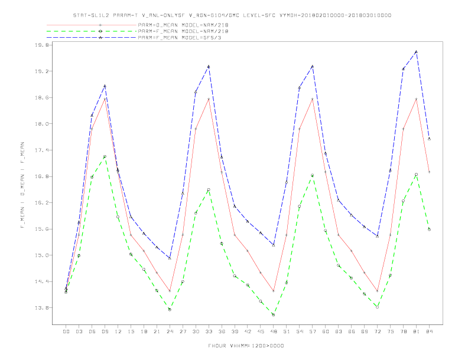This screenshot has height=361, width=468.
Task: Click x-axis tick label 63
Action: coord(339,332)
